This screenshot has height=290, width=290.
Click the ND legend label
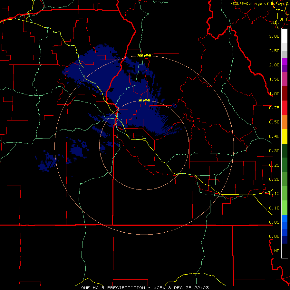277,251
